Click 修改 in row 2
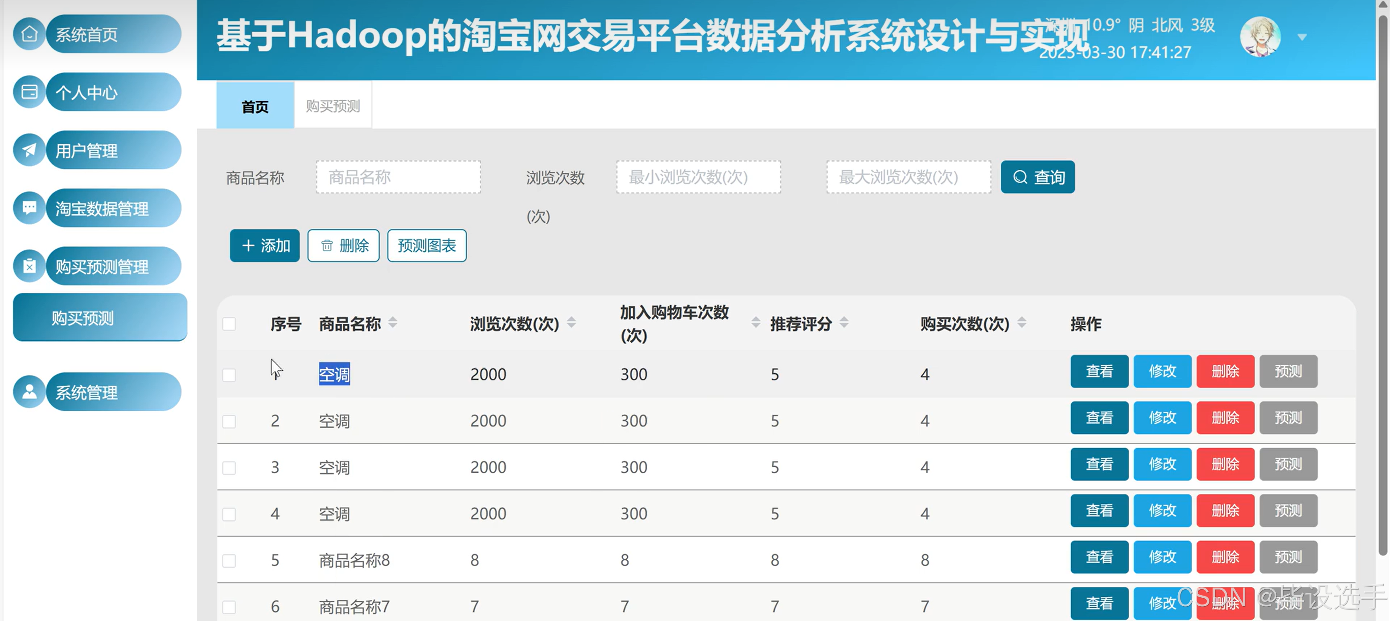 (x=1162, y=417)
